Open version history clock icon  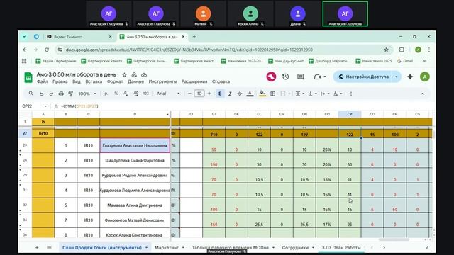point(285,76)
